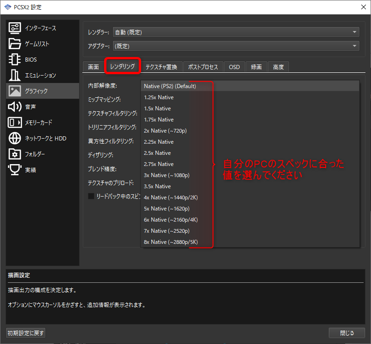Screen dimensions: 371x344
Task: Click the ブレンド精度 label
Action: (102, 169)
